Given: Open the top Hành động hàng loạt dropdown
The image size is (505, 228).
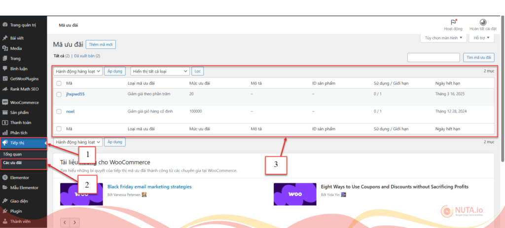Looking at the screenshot, I should pyautogui.click(x=77, y=71).
